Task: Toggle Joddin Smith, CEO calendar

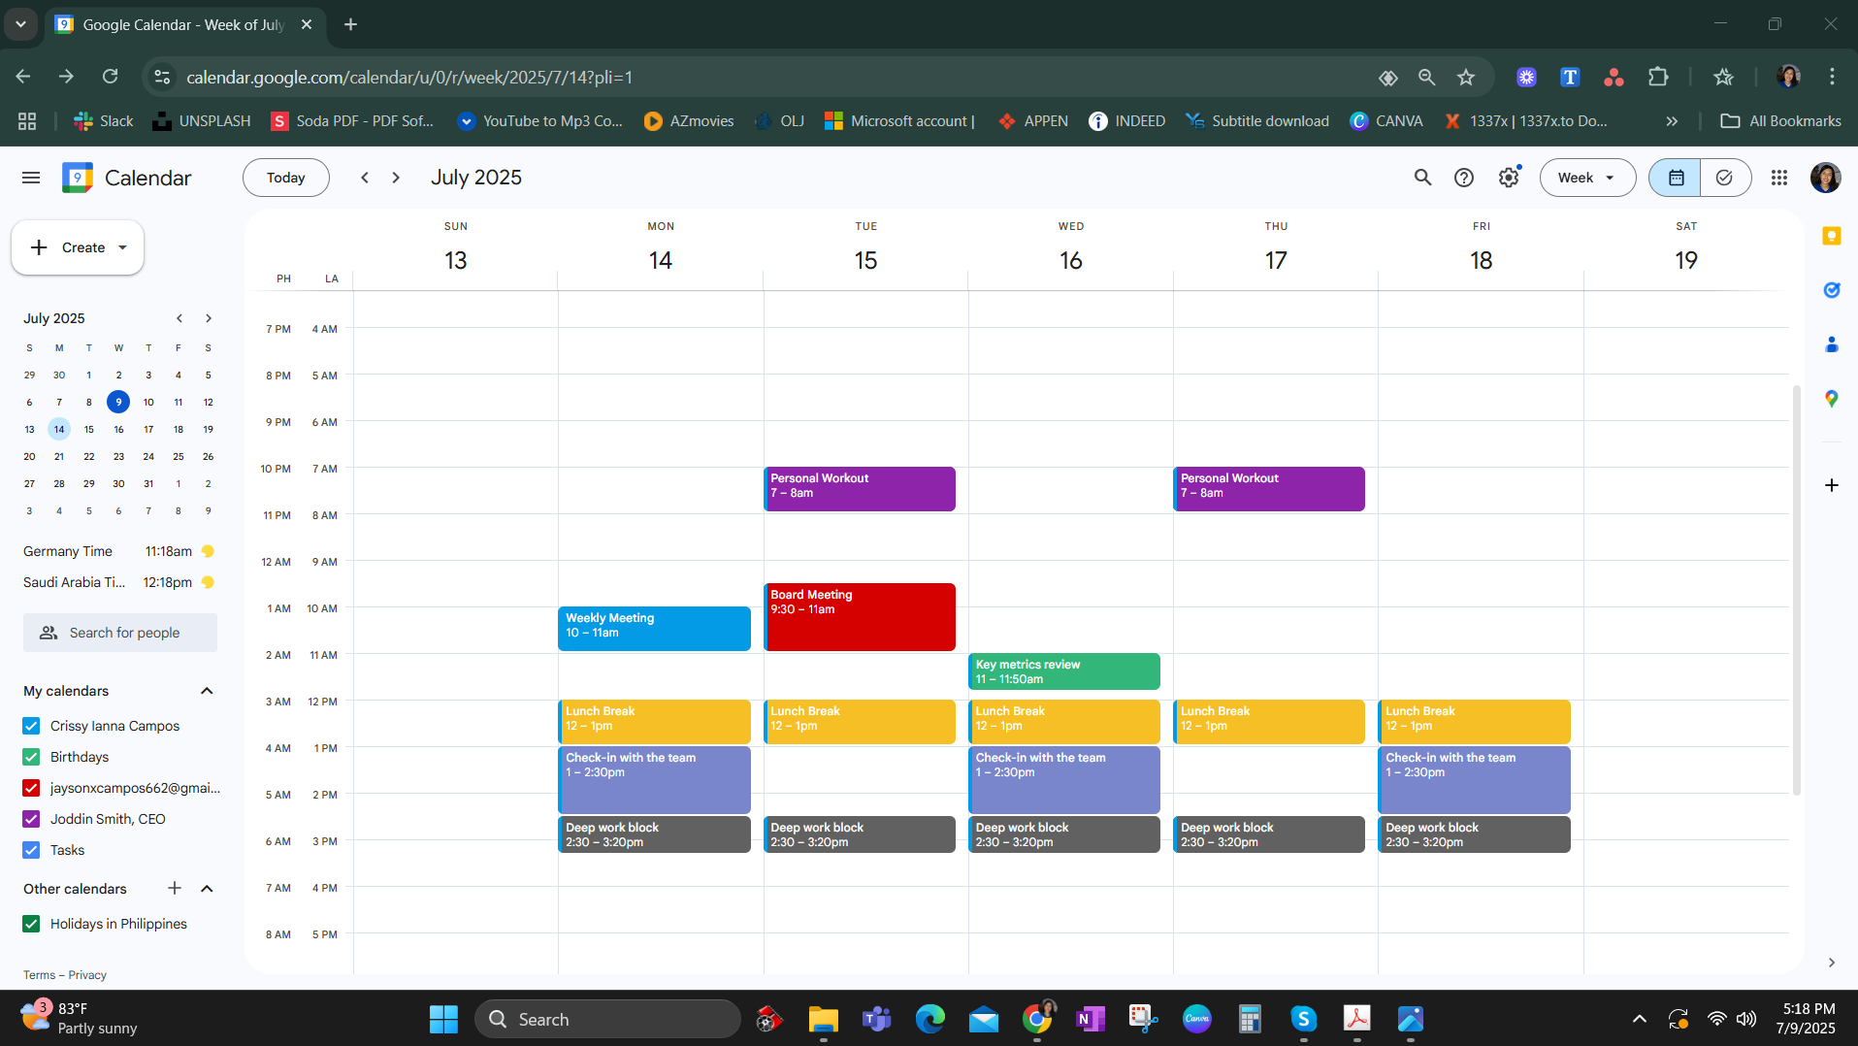Action: pos(31,819)
